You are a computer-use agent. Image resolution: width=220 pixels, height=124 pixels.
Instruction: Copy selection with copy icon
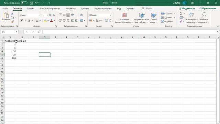pyautogui.click(x=12, y=18)
